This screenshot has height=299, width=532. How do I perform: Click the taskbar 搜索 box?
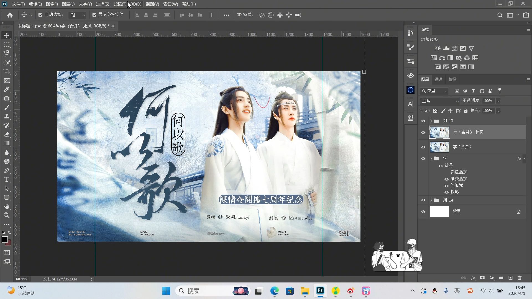(213, 291)
